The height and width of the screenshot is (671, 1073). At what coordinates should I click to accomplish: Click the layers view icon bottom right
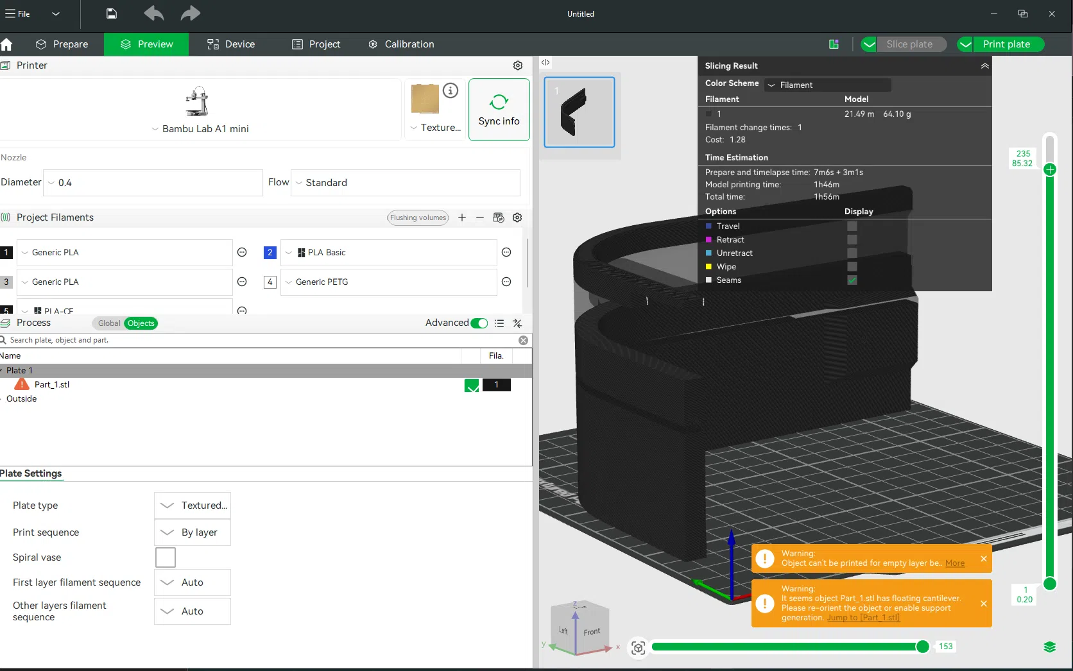(1049, 647)
